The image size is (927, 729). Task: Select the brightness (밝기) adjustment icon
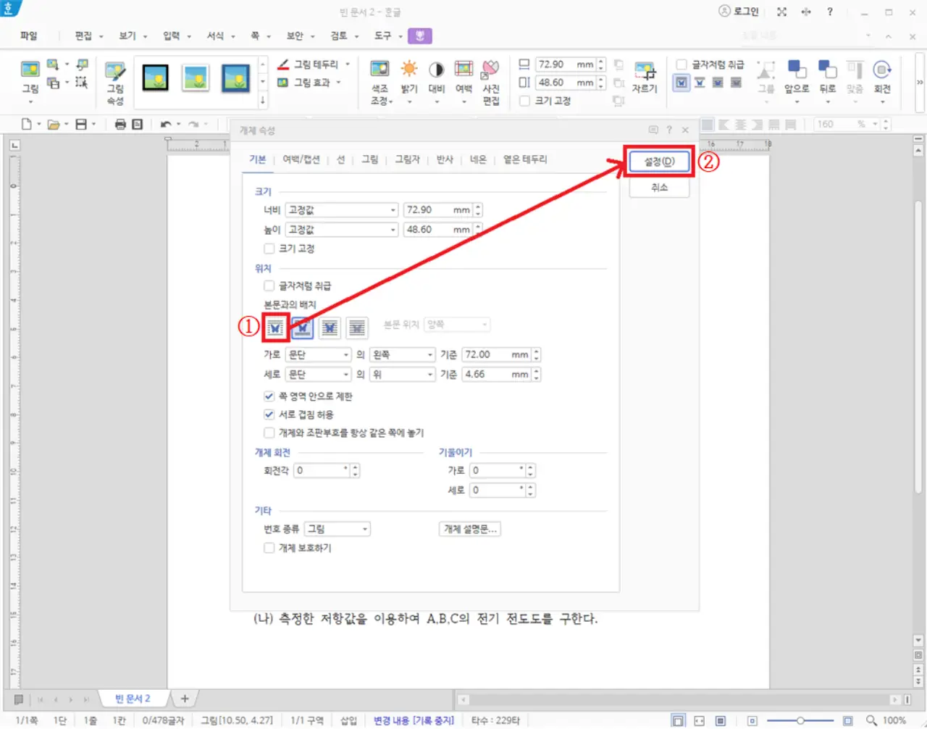pyautogui.click(x=409, y=76)
